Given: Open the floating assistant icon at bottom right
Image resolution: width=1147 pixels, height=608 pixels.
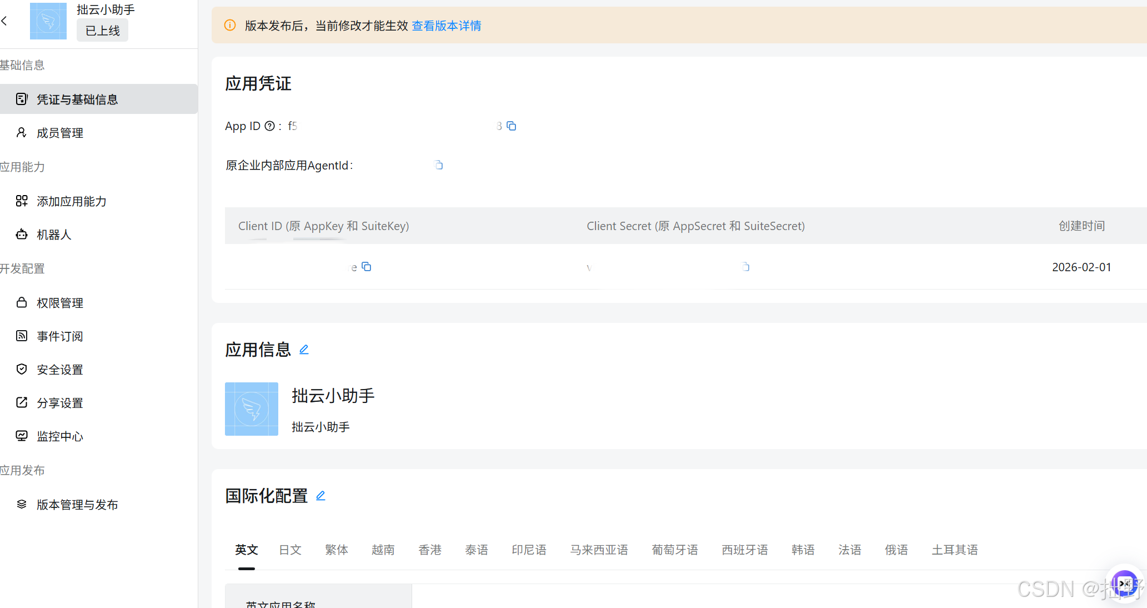Looking at the screenshot, I should pos(1124,584).
